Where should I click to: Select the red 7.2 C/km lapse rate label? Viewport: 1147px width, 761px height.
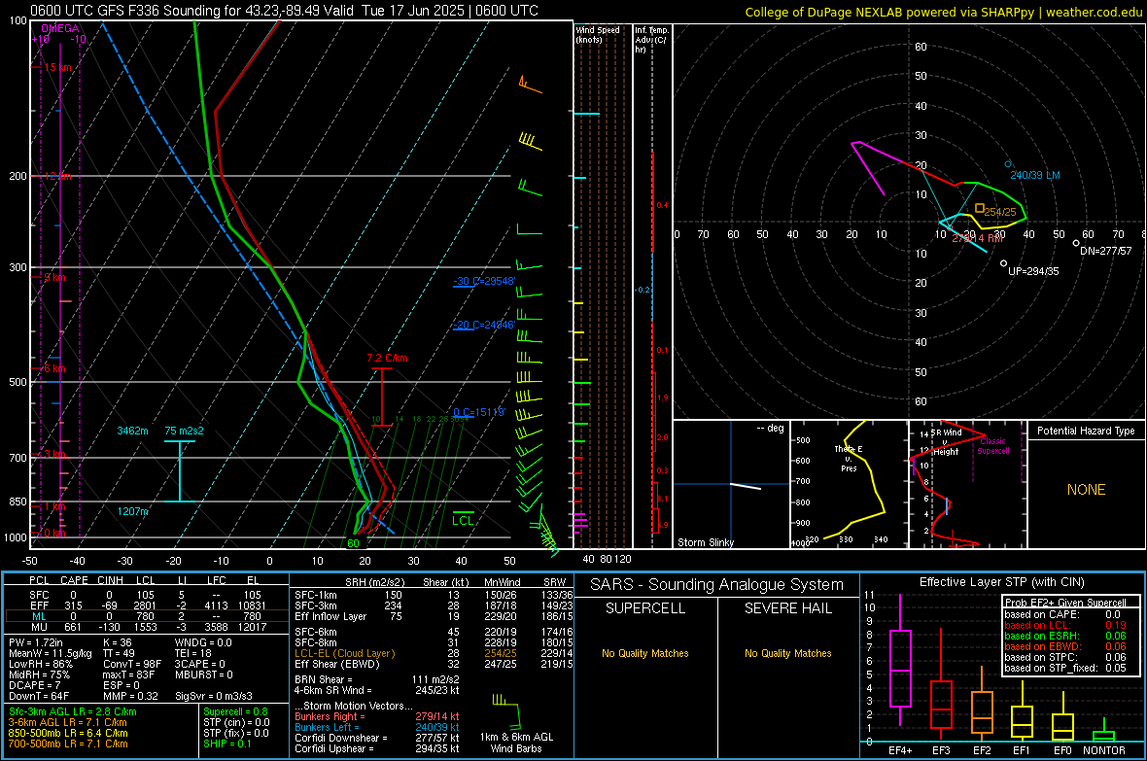pos(387,358)
